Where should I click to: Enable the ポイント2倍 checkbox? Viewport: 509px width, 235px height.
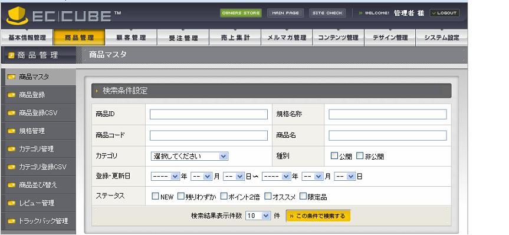click(x=224, y=196)
